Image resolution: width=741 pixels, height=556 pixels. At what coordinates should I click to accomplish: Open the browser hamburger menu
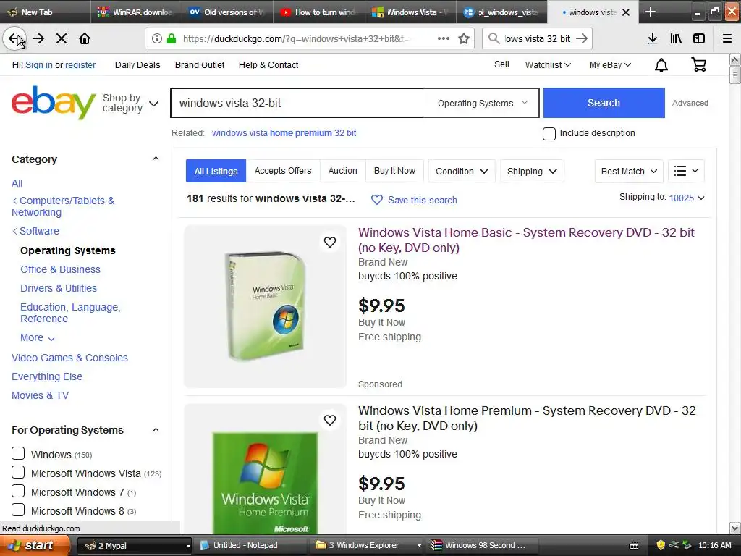point(727,39)
